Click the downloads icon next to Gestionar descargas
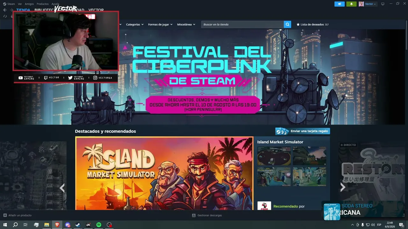The height and width of the screenshot is (229, 408). pyautogui.click(x=194, y=215)
